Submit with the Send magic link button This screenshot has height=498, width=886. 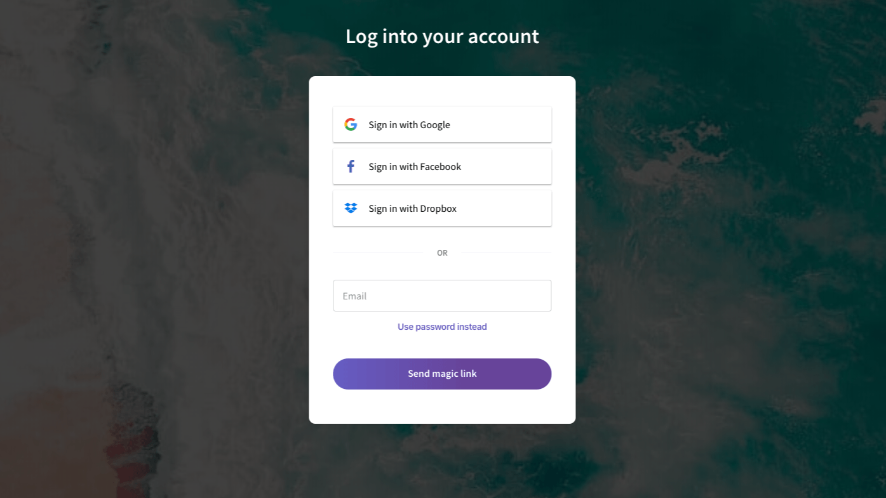(x=442, y=374)
